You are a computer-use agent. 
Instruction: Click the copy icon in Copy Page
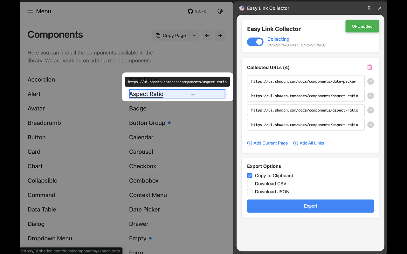point(158,36)
